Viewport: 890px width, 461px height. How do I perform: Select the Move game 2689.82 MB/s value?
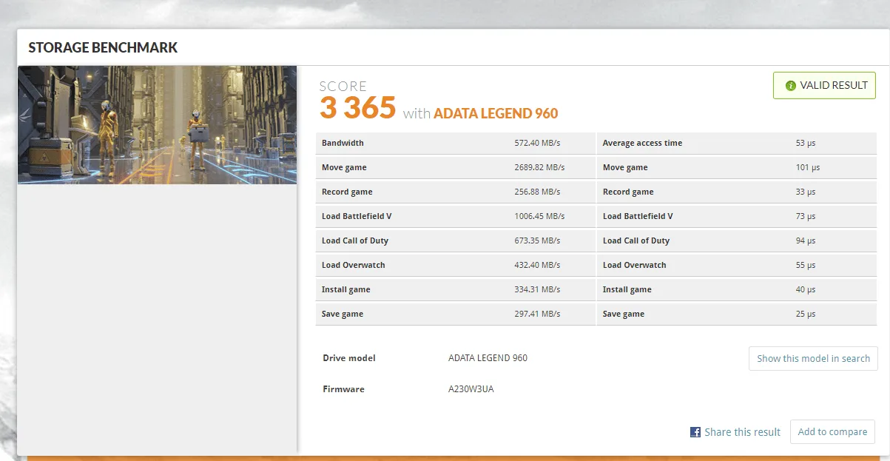539,167
